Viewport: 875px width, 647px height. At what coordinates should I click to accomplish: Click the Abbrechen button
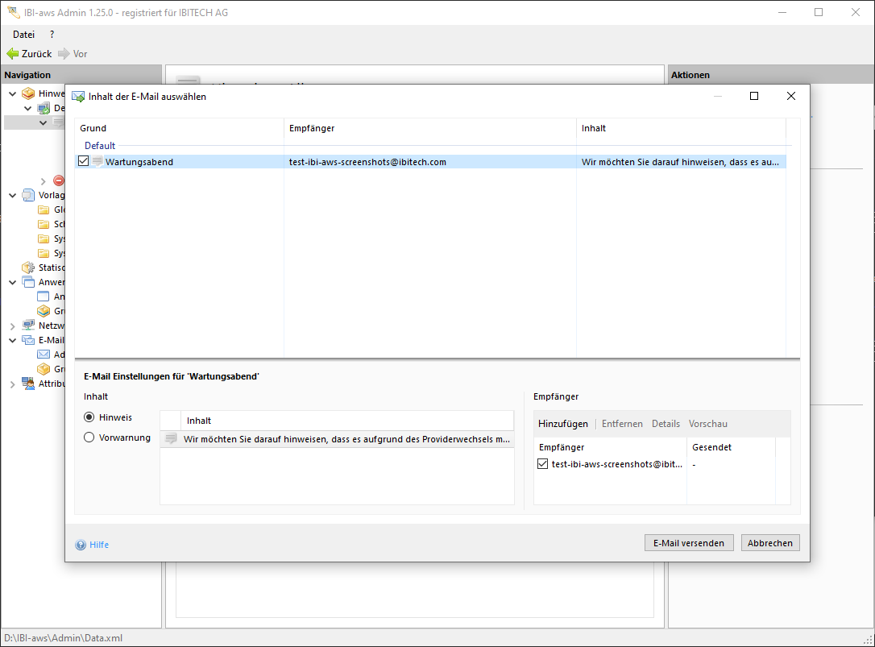click(770, 543)
